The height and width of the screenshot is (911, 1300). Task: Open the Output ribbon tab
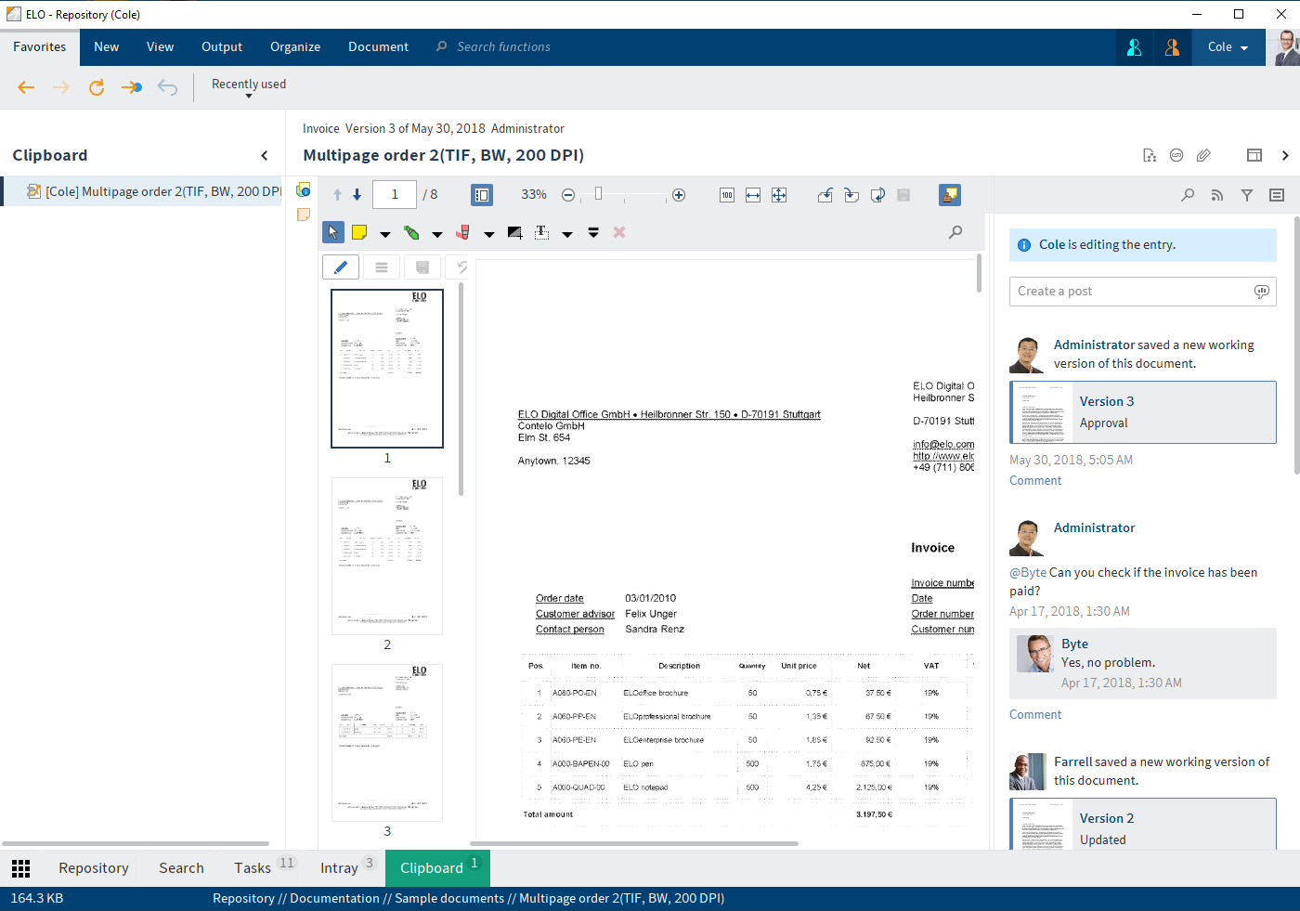coord(222,47)
